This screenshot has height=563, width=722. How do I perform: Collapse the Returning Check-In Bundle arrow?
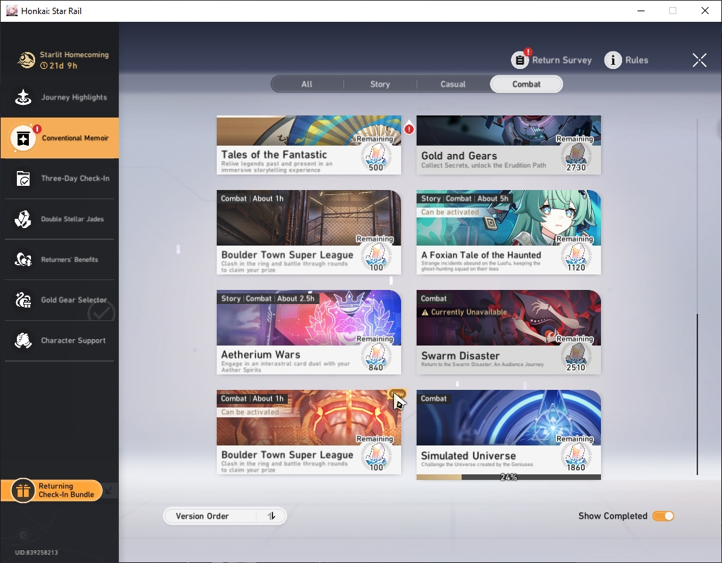click(108, 491)
